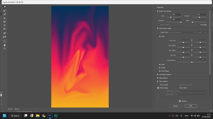213x119 pixels.
Task: Click the Eye Height link icon
Action: click(192, 45)
